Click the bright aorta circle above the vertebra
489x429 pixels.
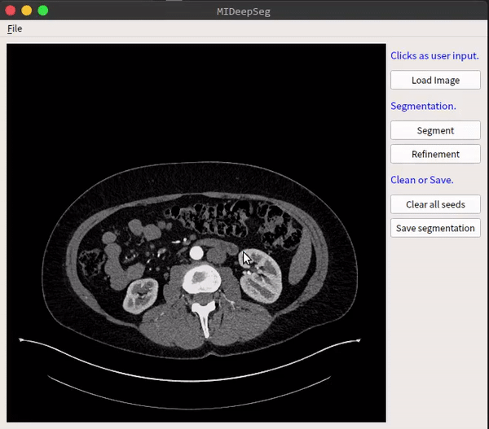[196, 255]
